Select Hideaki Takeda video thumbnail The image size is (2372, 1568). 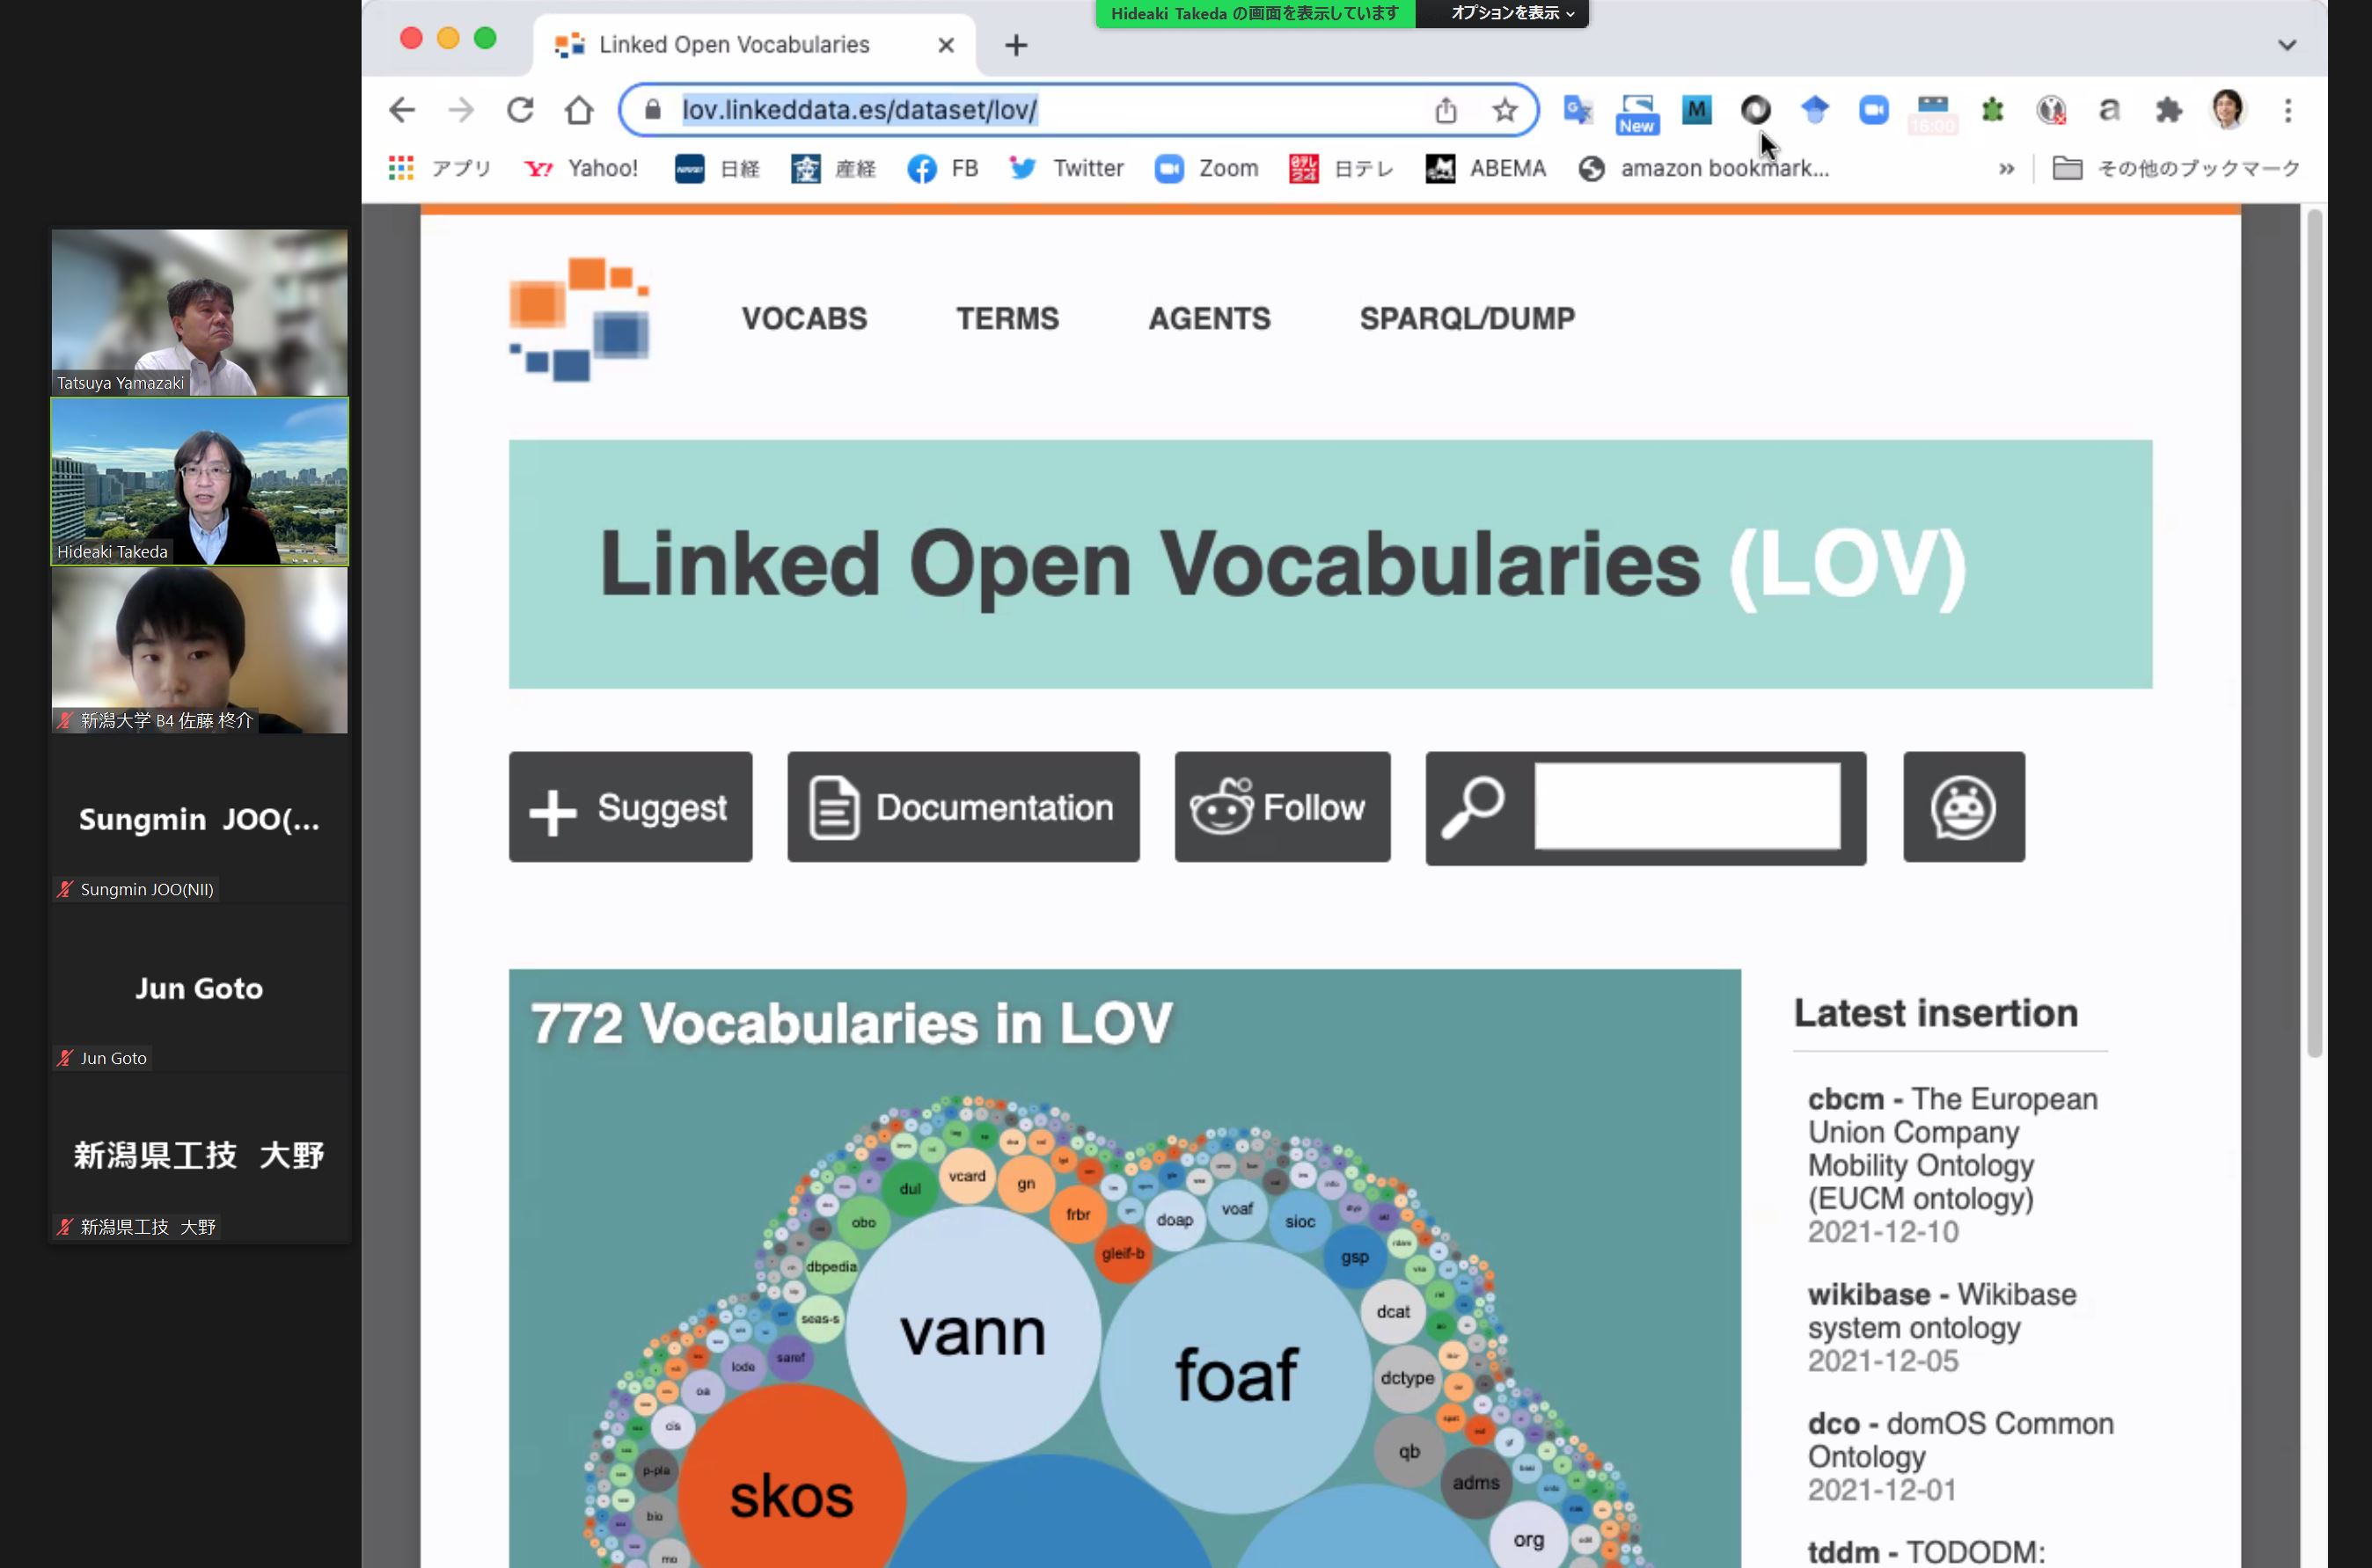pos(199,482)
